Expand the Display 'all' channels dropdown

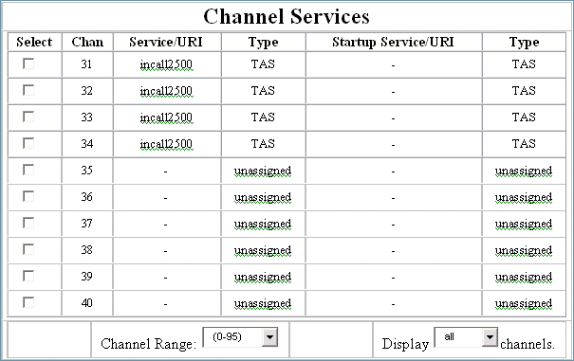click(466, 337)
